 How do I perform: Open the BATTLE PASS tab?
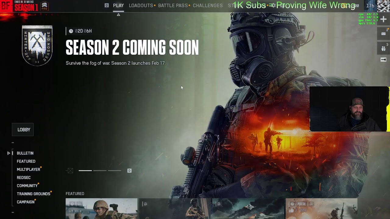tap(173, 5)
